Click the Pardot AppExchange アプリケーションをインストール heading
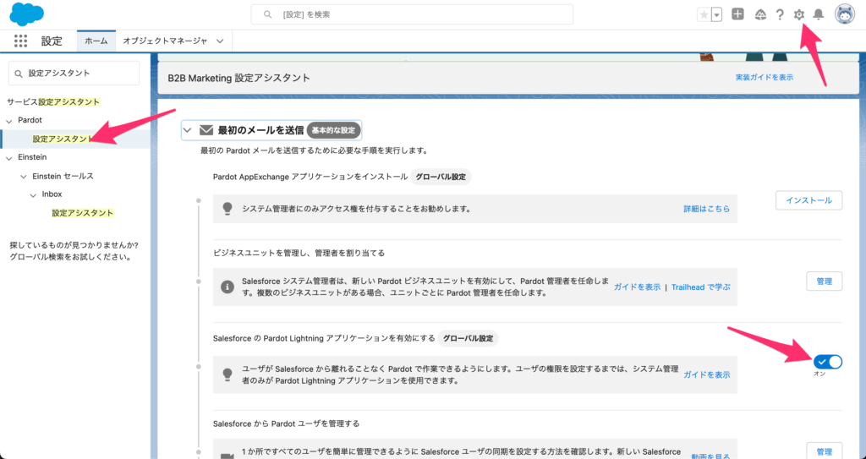Screen dimensions: 866x459 click(x=310, y=177)
